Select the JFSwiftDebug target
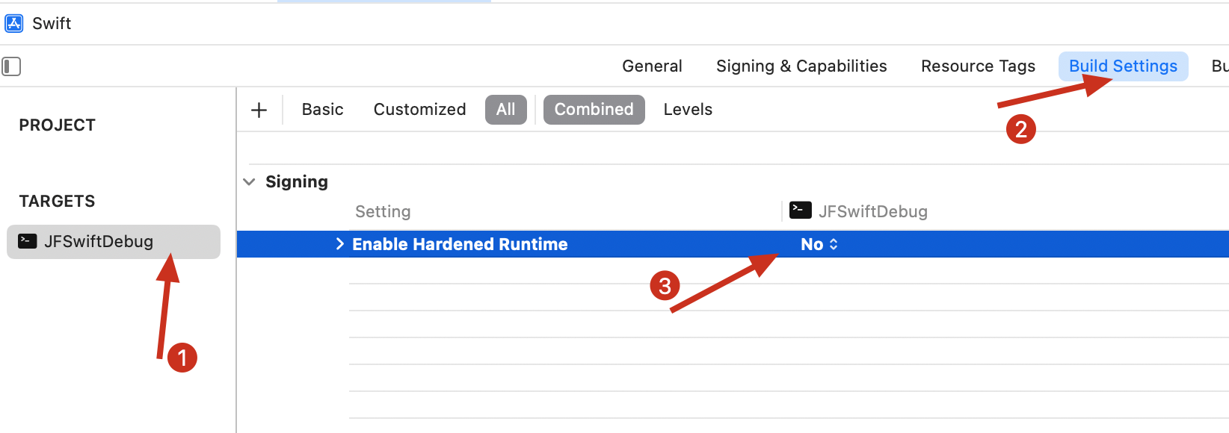This screenshot has height=433, width=1229. pos(99,241)
